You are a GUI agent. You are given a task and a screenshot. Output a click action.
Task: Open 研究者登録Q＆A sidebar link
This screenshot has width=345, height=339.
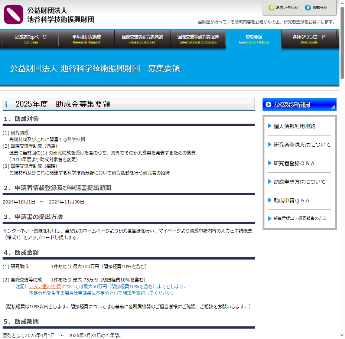click(x=294, y=163)
